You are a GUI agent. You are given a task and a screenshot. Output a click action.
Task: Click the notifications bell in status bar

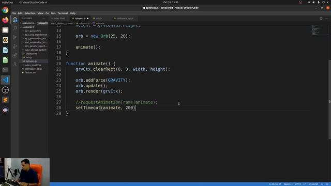point(327,184)
